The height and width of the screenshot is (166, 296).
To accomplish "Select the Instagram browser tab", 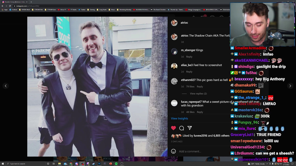I will point(14,2).
